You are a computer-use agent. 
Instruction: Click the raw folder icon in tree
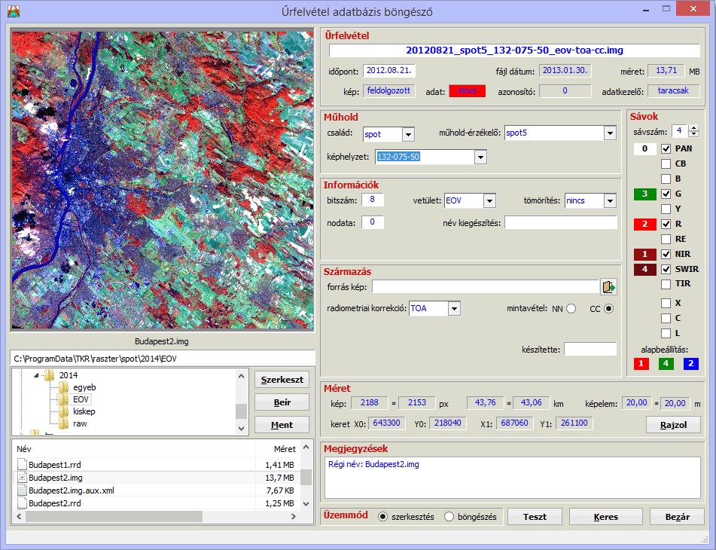(x=64, y=423)
